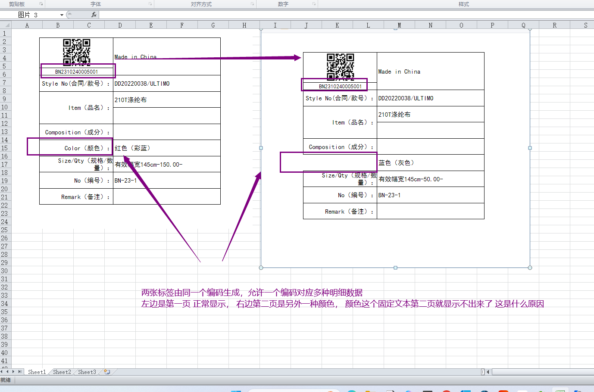Screen dimensions: 594x392
Task: Go to last sheet navigation arrow
Action: 19,372
